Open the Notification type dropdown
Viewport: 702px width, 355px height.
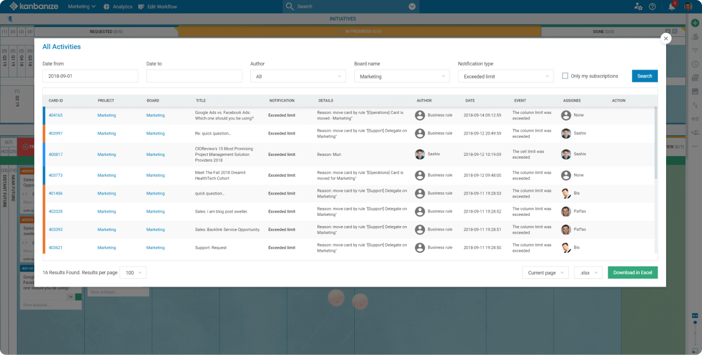506,76
